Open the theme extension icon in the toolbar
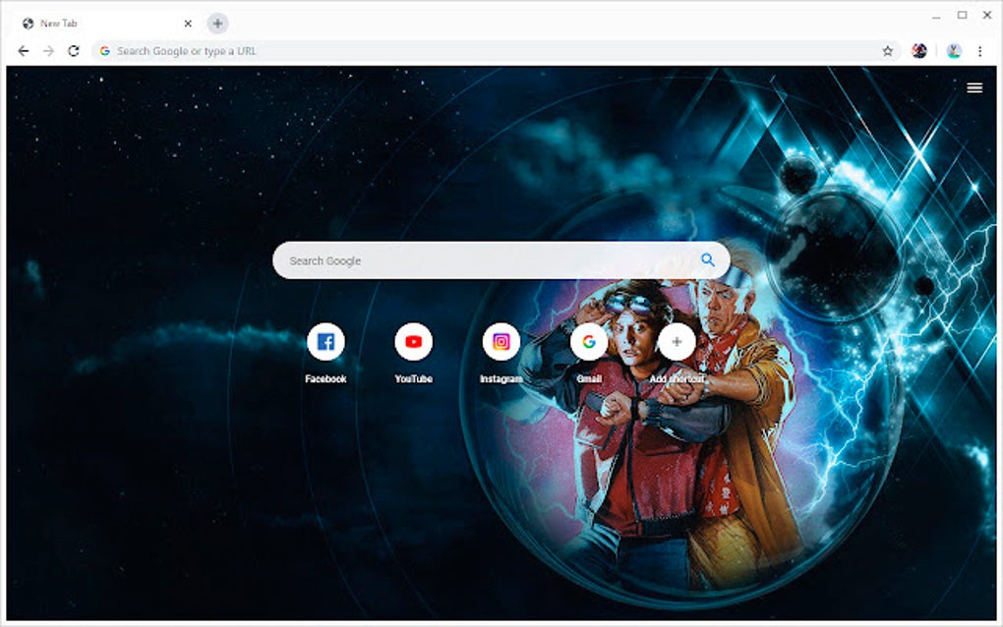This screenshot has height=627, width=1003. (919, 51)
